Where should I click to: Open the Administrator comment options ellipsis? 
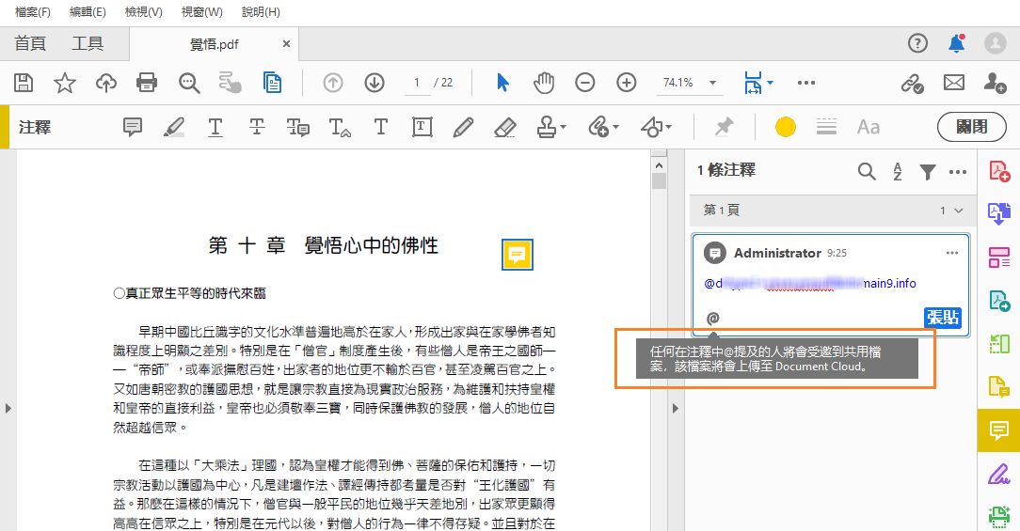(952, 253)
